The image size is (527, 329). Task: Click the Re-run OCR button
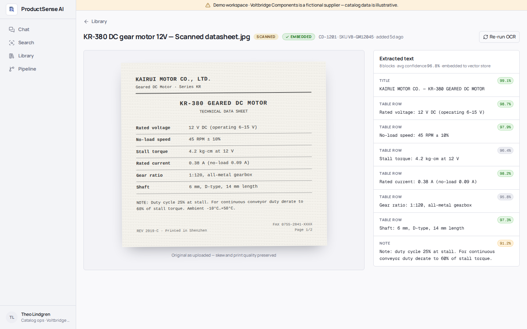point(499,37)
